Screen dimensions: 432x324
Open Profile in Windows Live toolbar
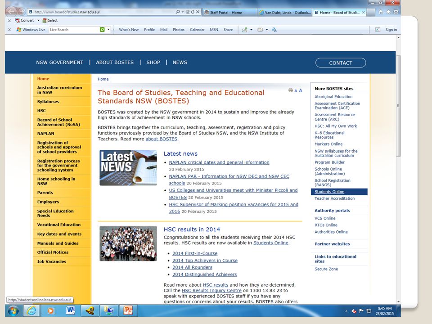pyautogui.click(x=149, y=30)
